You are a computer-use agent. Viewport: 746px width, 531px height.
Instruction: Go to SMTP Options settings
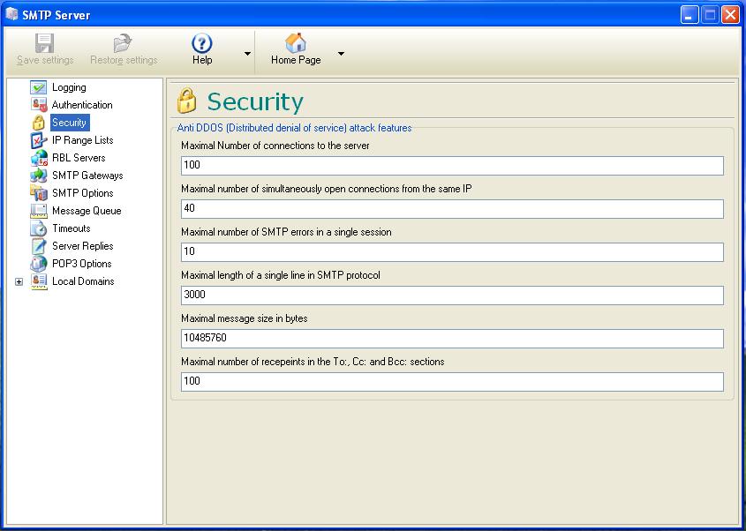(x=83, y=193)
